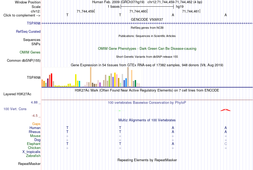
Task: Click the OMIM Gene Phenotypes track title
Action: coord(147,48)
